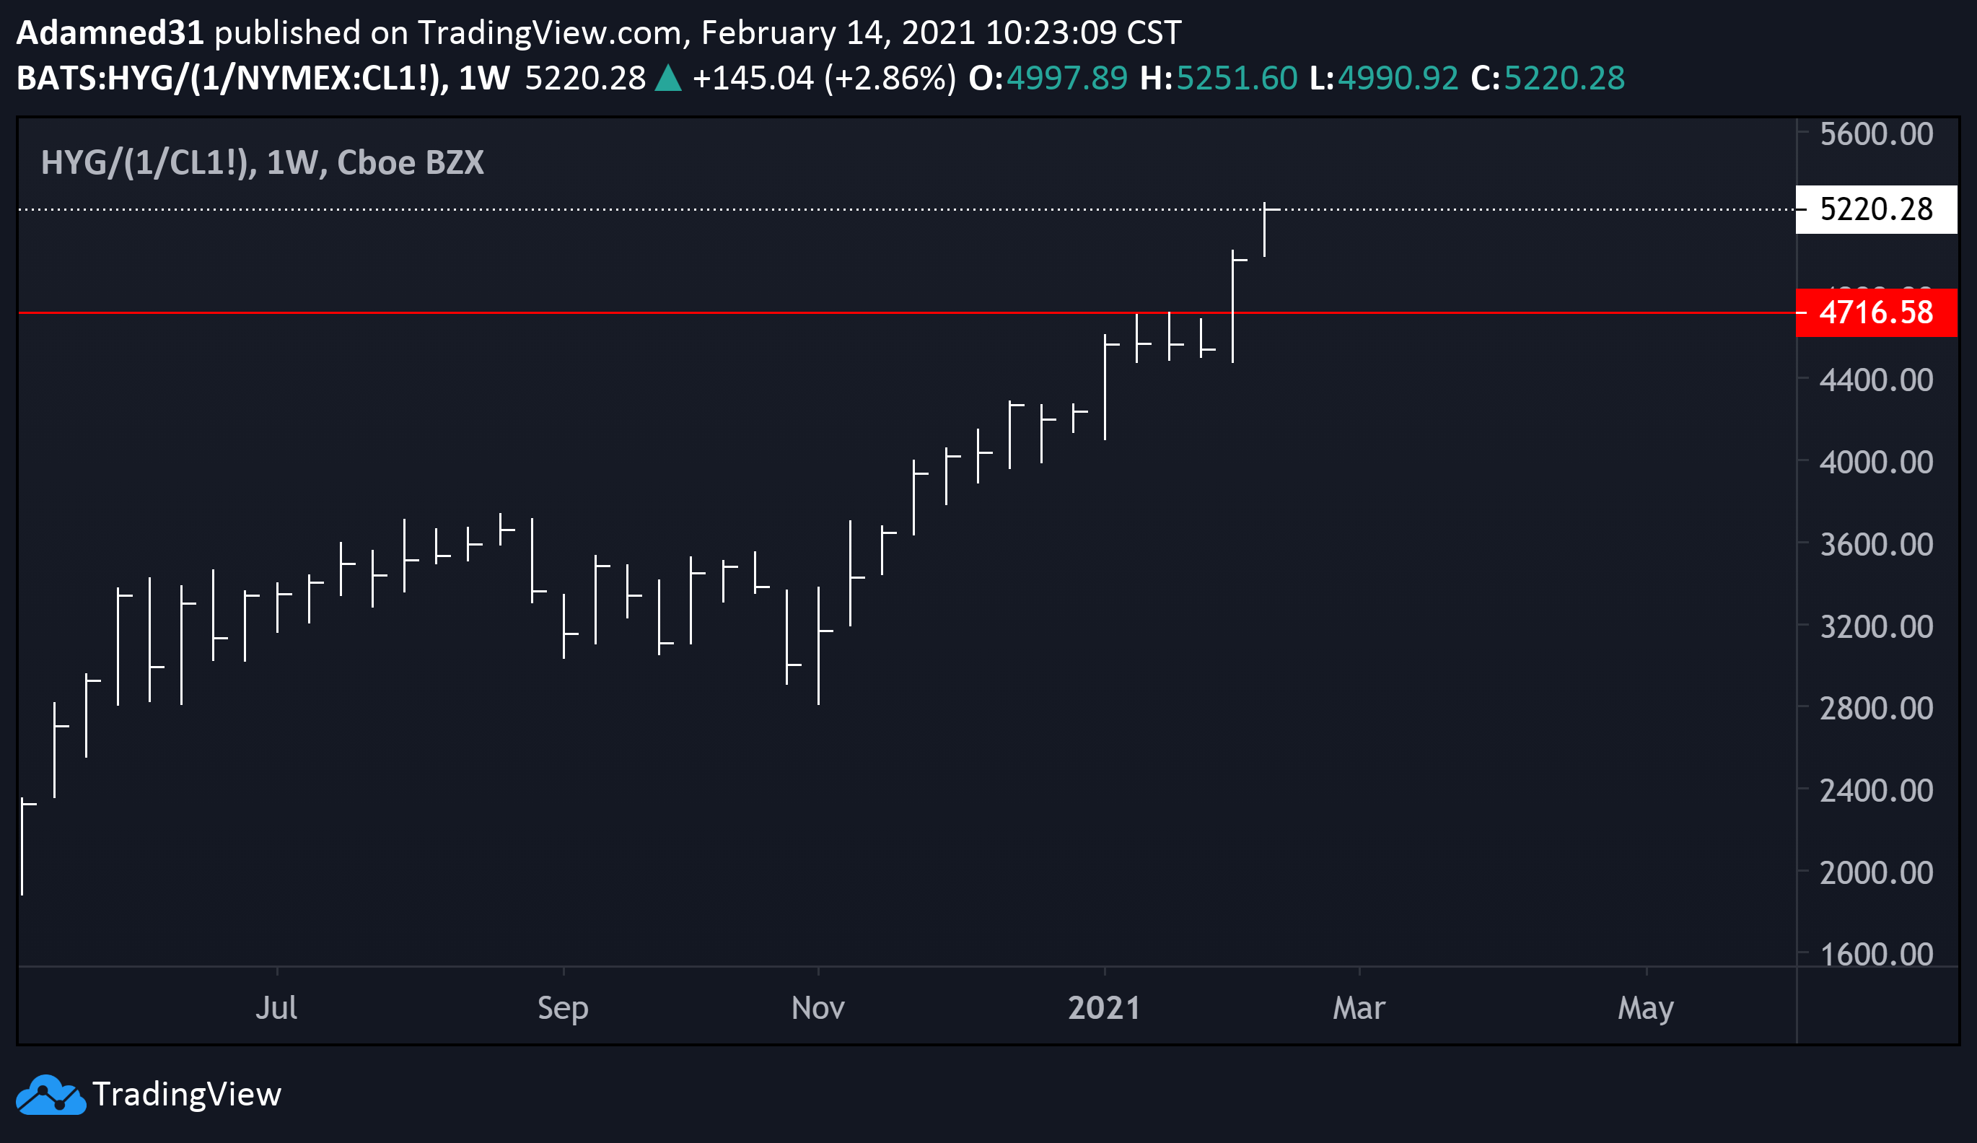Viewport: 1977px width, 1143px height.
Task: Click the 4000.00 price axis label
Action: pyautogui.click(x=1877, y=462)
